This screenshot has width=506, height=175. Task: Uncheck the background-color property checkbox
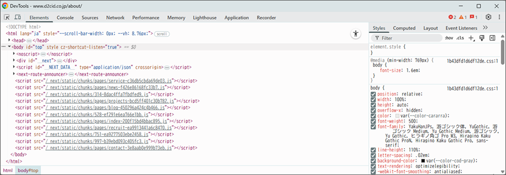click(x=373, y=161)
